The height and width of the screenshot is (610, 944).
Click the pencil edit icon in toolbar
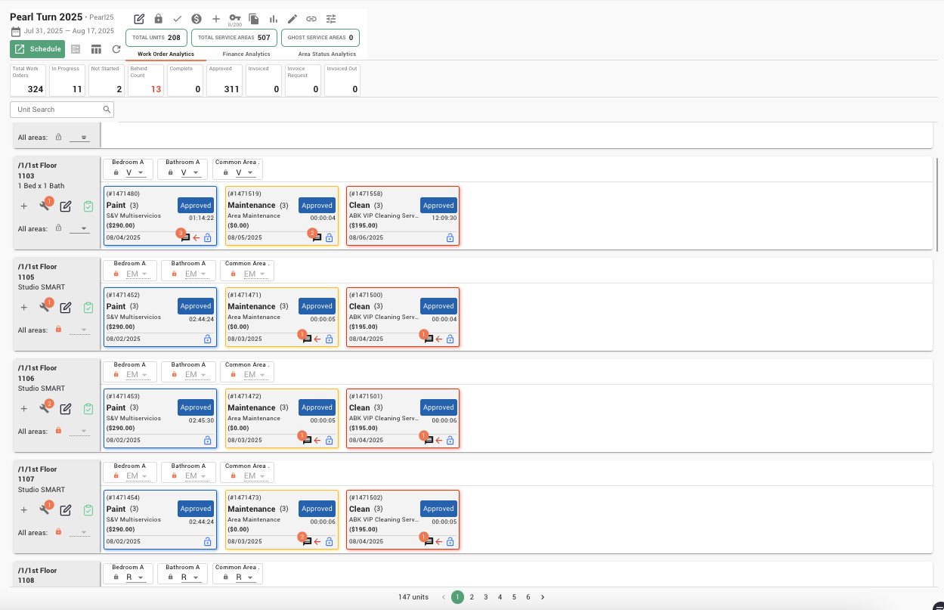(292, 19)
